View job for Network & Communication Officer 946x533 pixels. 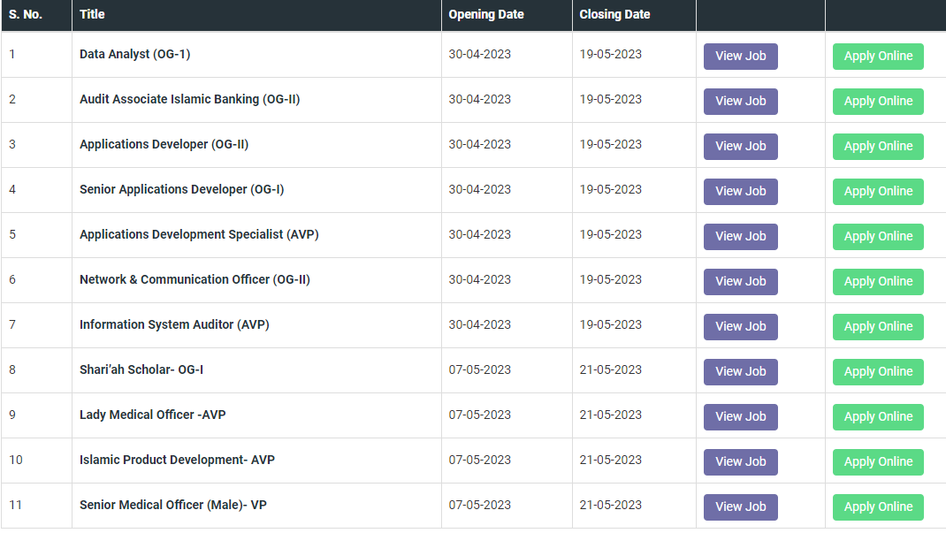point(740,282)
